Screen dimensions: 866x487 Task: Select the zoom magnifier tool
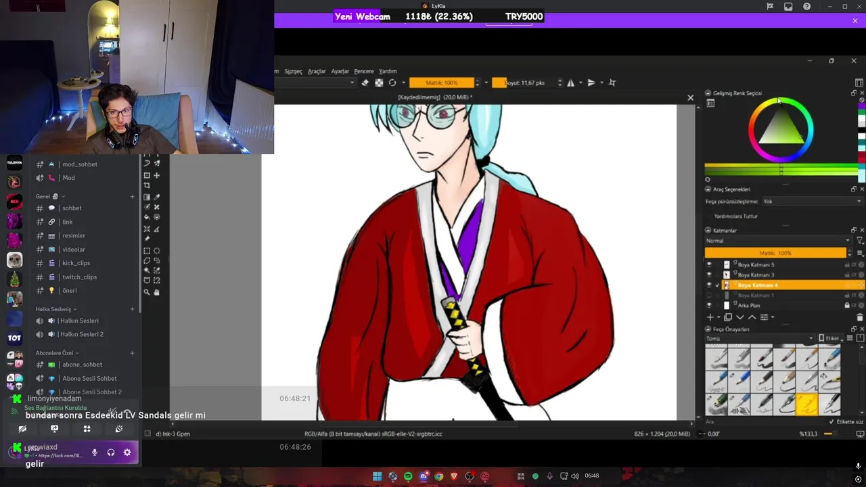(147, 292)
